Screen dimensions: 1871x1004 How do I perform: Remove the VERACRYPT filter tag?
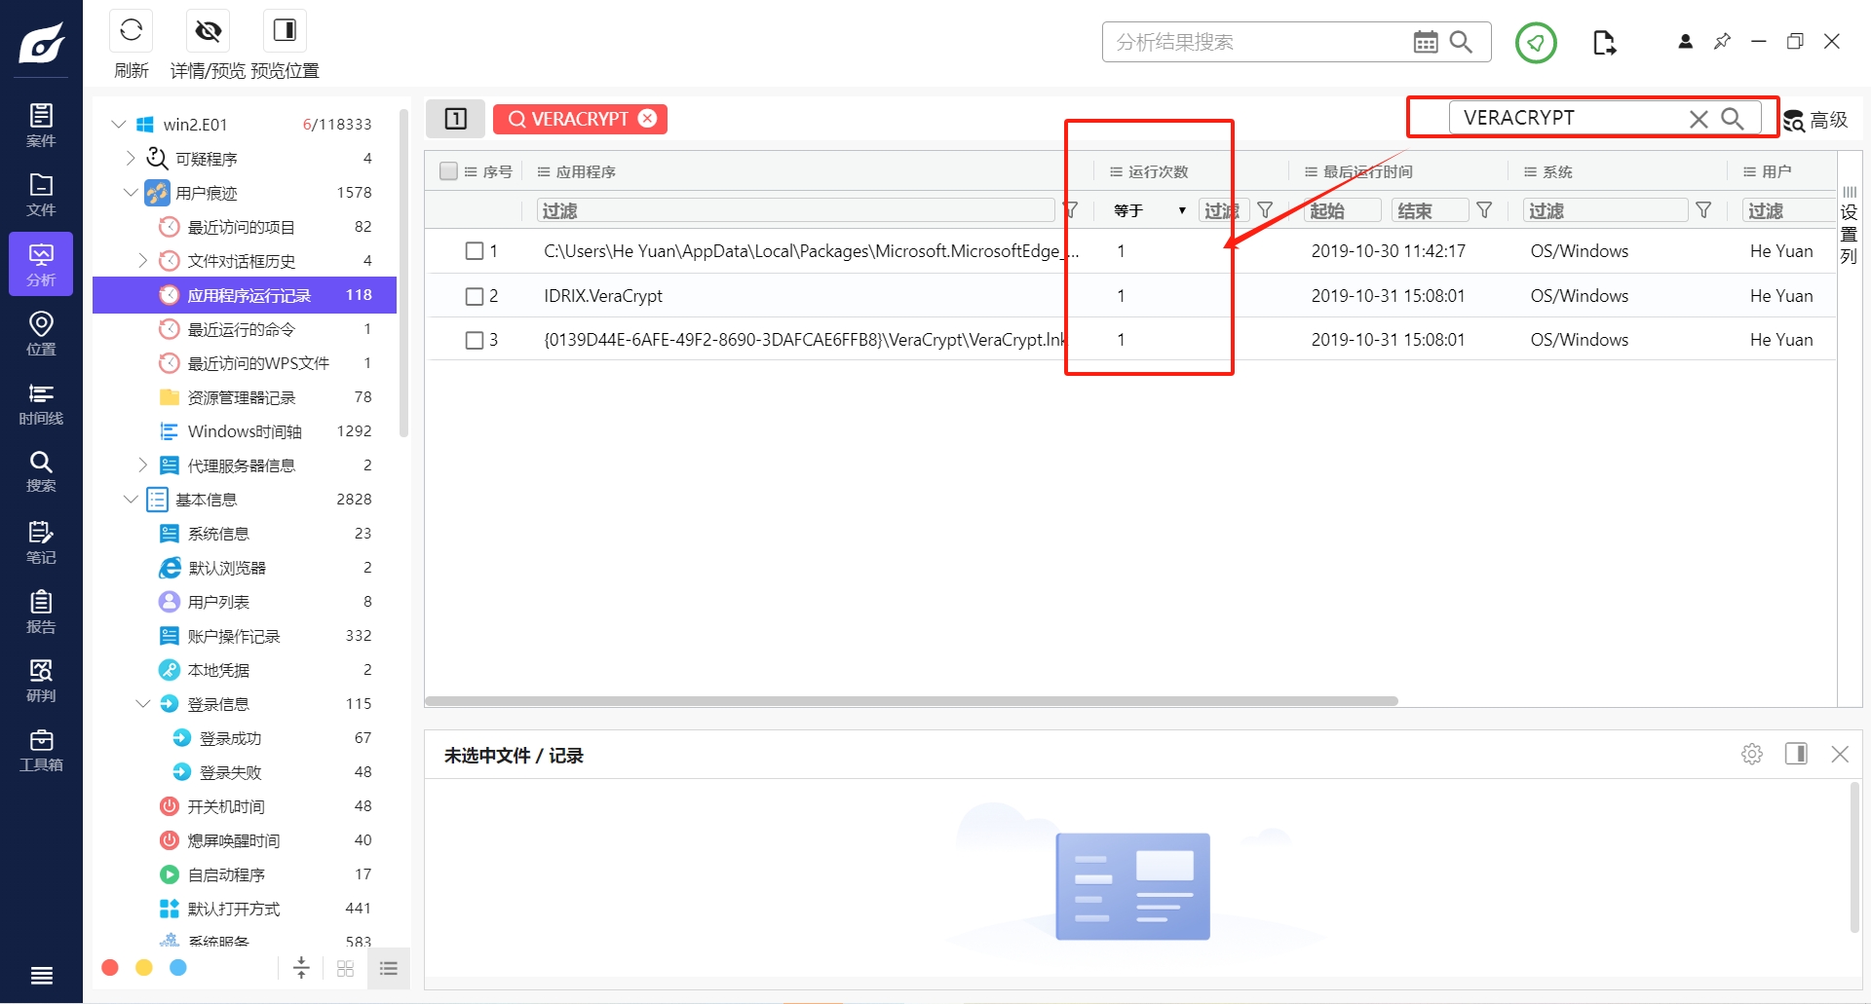pos(648,119)
